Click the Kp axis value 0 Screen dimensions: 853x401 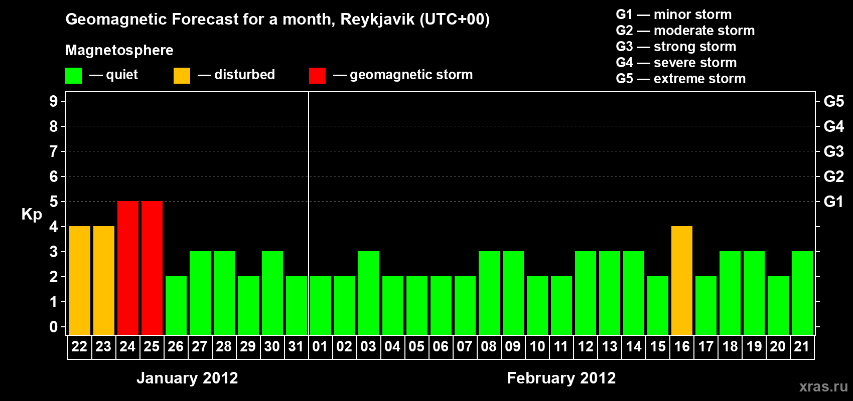pyautogui.click(x=53, y=327)
